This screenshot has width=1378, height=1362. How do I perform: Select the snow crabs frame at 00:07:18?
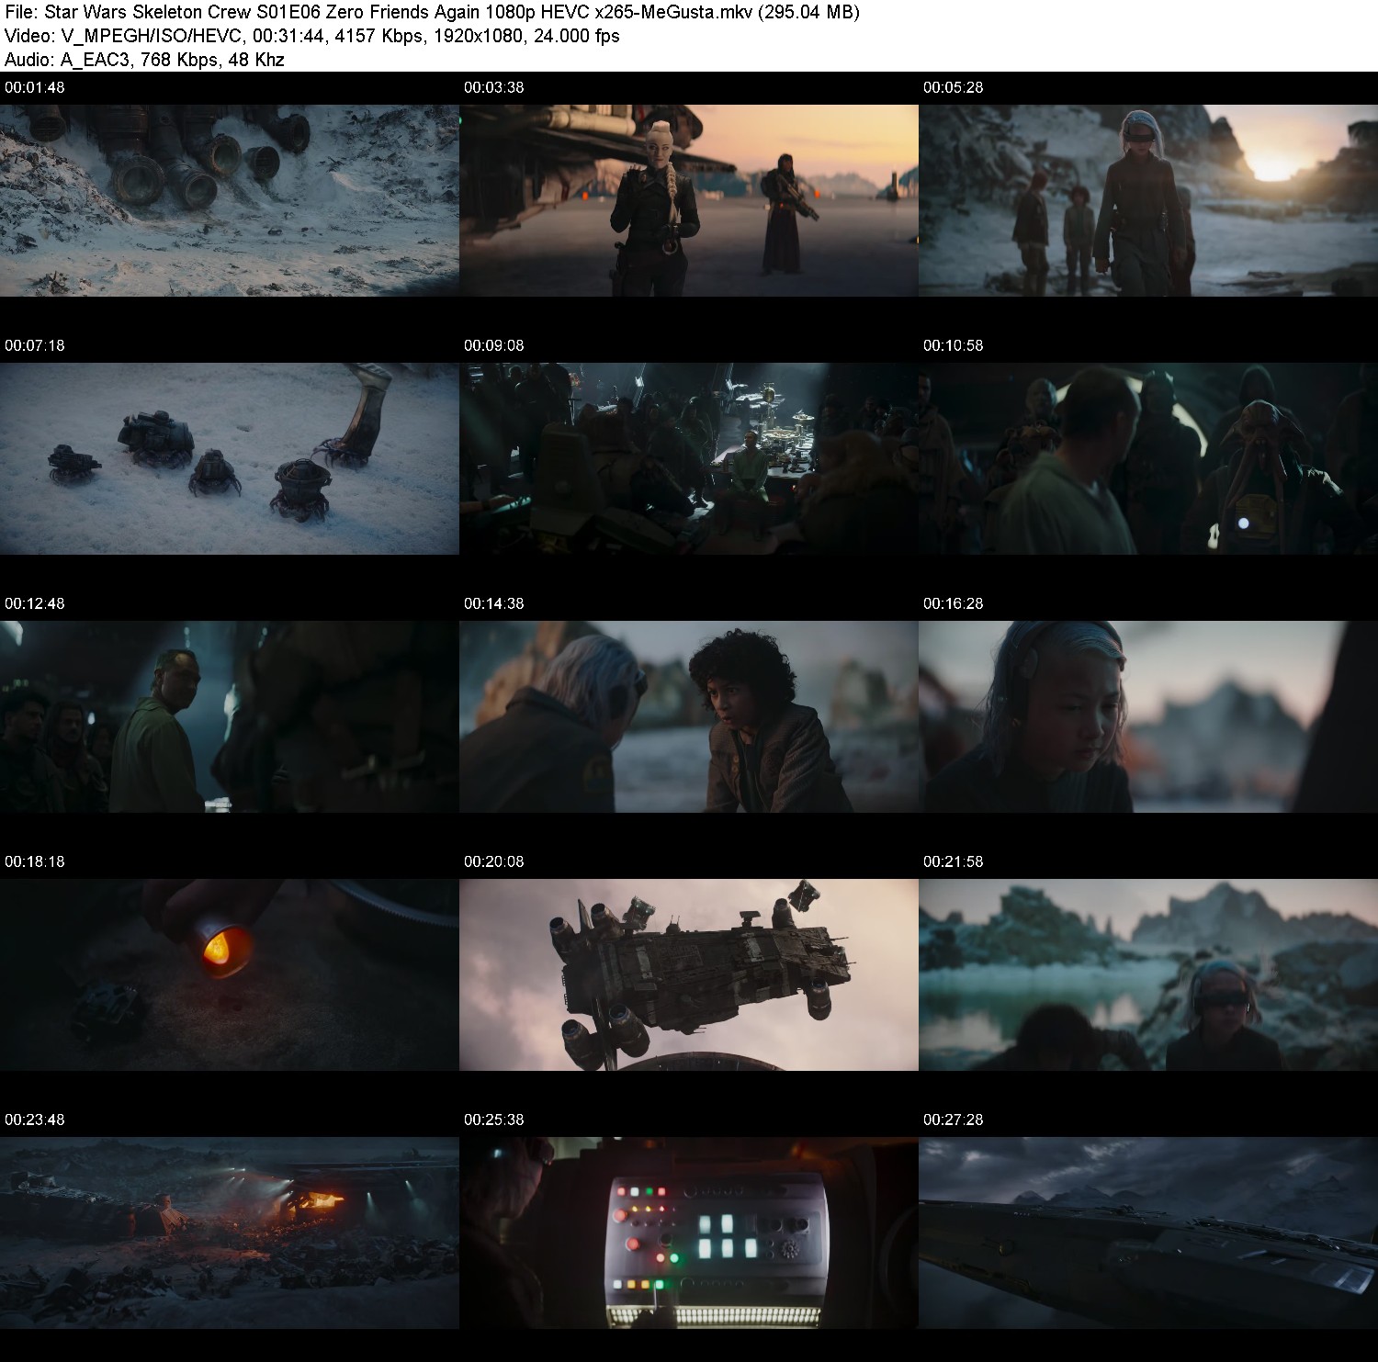[x=230, y=458]
